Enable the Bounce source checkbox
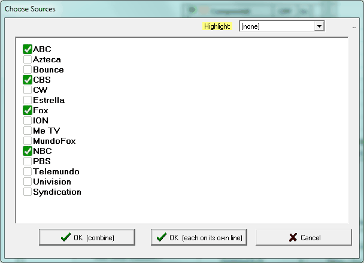The height and width of the screenshot is (263, 364). [28, 69]
